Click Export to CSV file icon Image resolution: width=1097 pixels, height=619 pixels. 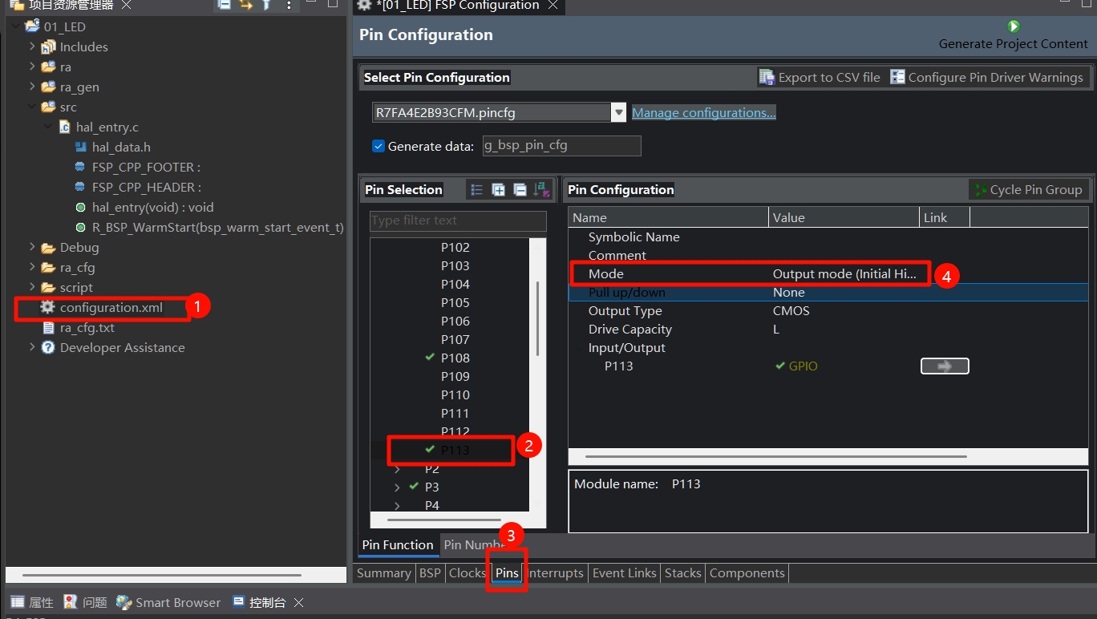tap(767, 78)
